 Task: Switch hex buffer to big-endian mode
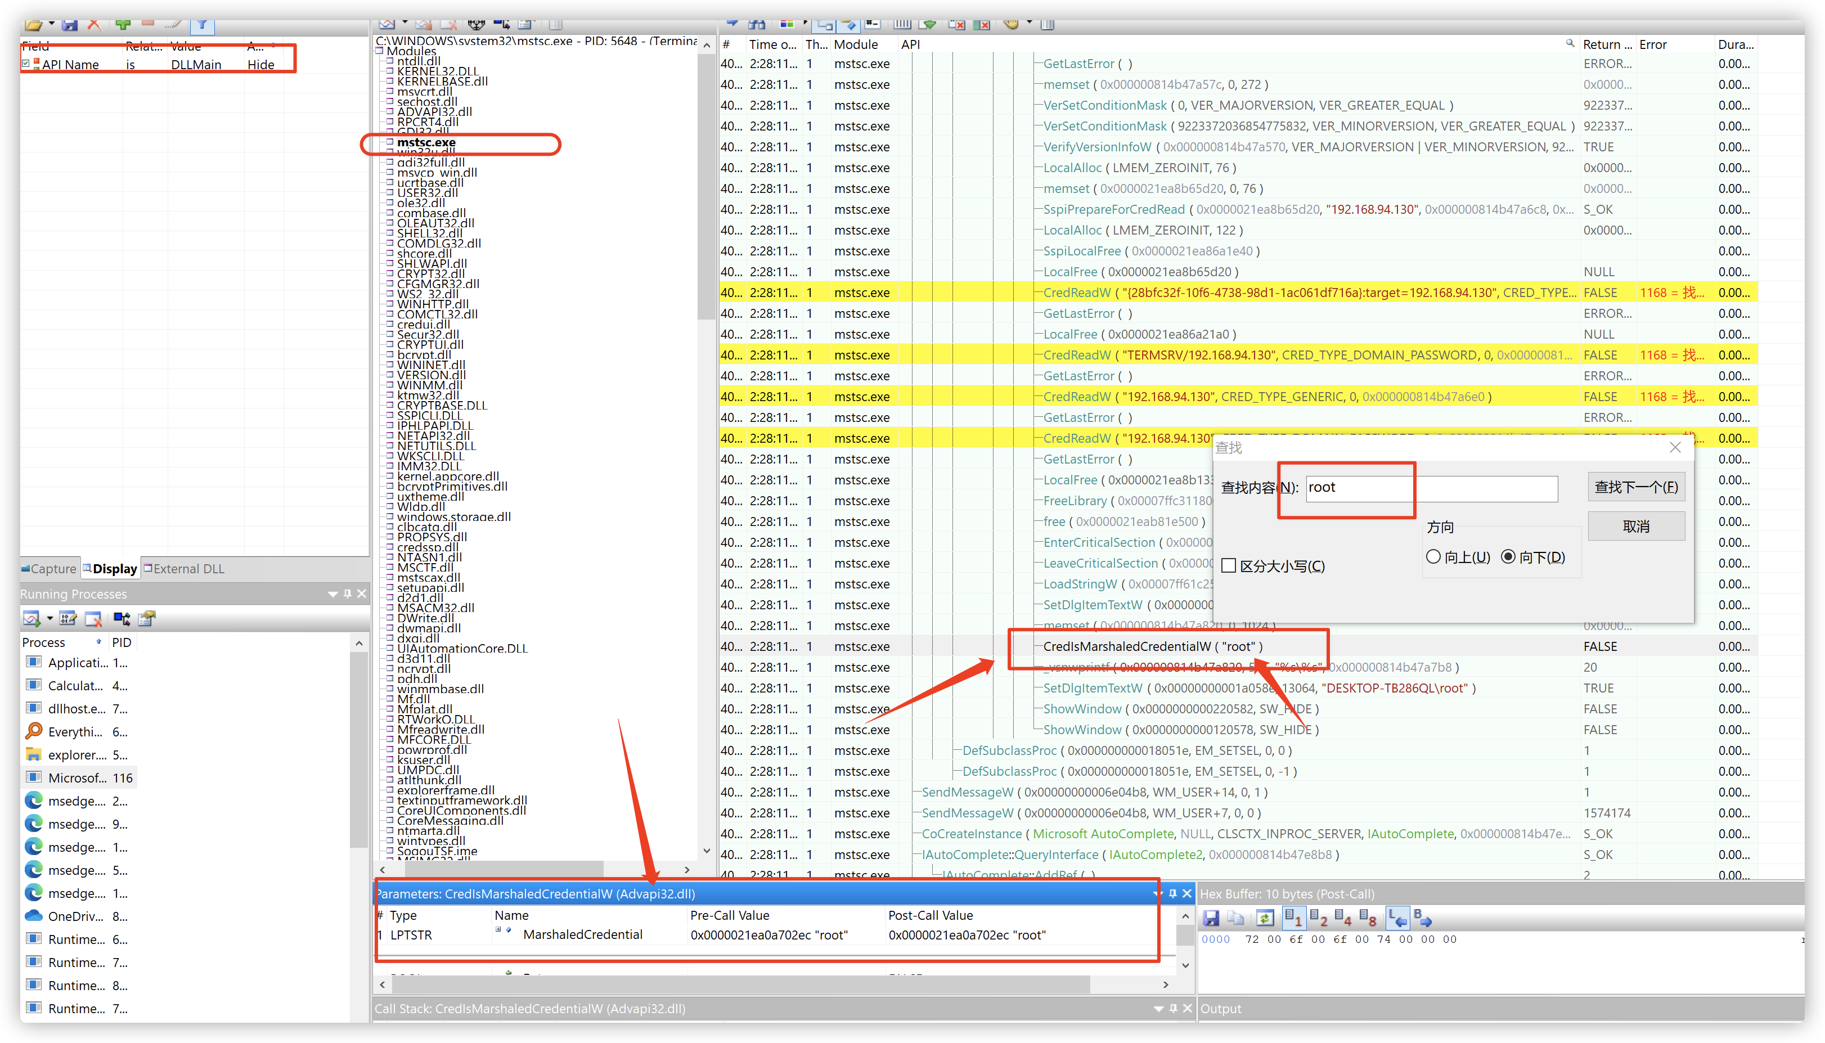point(1422,918)
